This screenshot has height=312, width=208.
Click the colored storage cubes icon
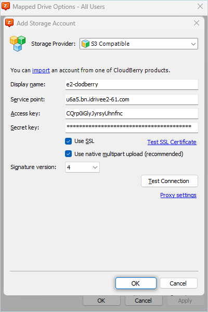[18, 43]
